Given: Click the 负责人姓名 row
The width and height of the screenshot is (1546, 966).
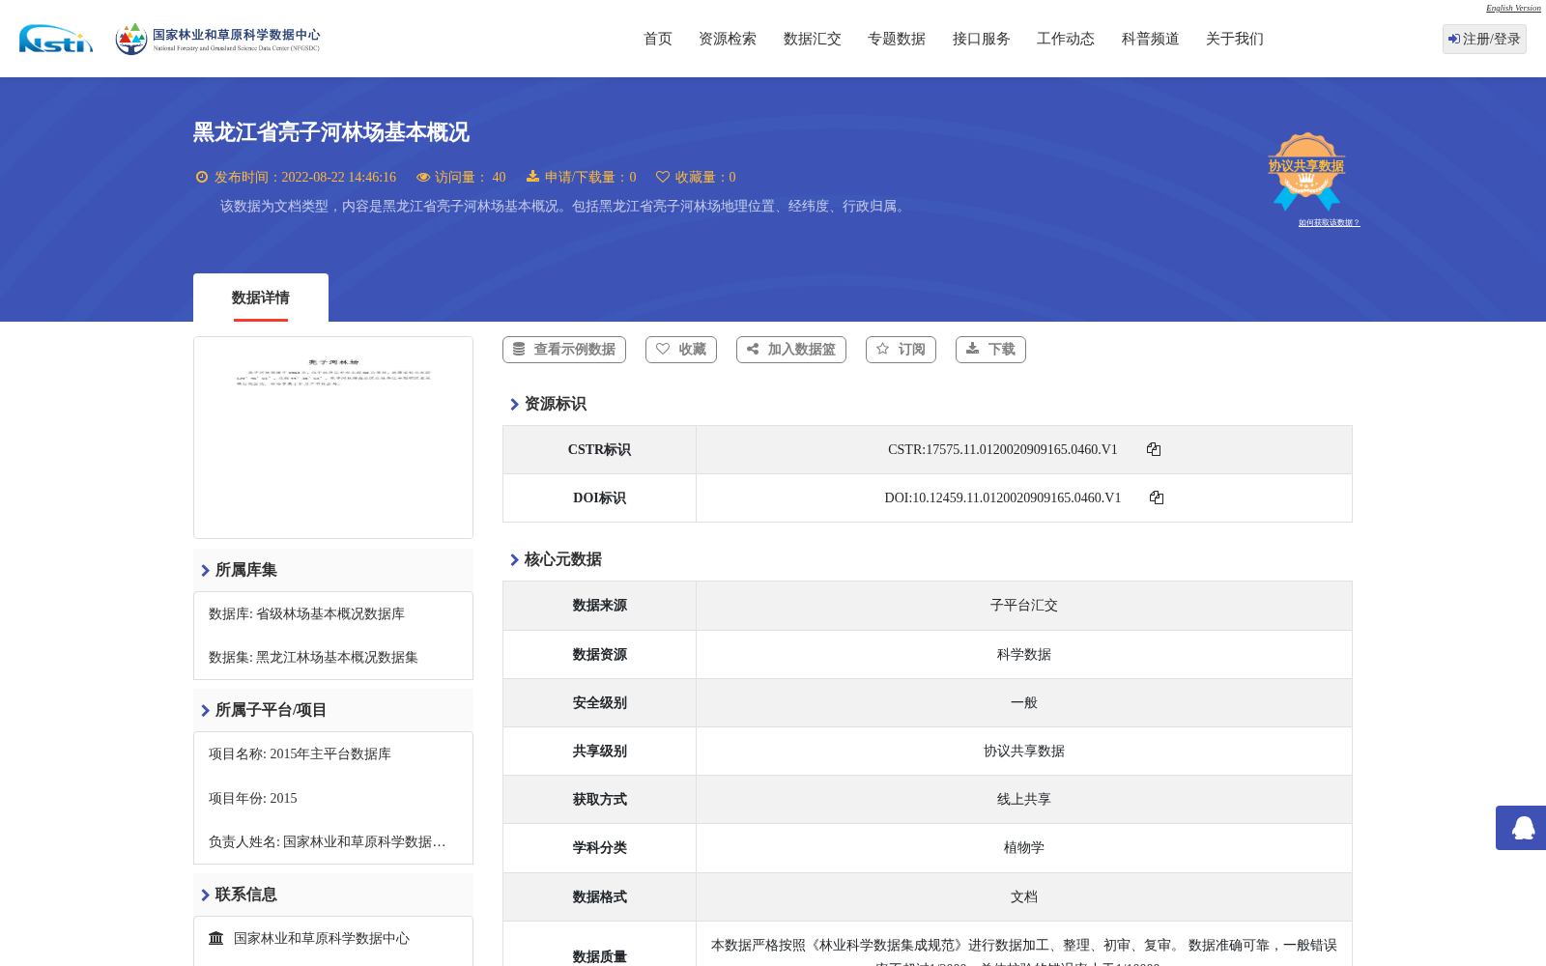Looking at the screenshot, I should (x=327, y=842).
